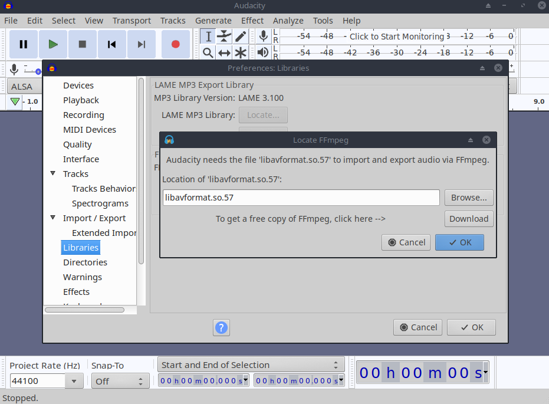Enable the Multi-Tool mode

tap(241, 52)
